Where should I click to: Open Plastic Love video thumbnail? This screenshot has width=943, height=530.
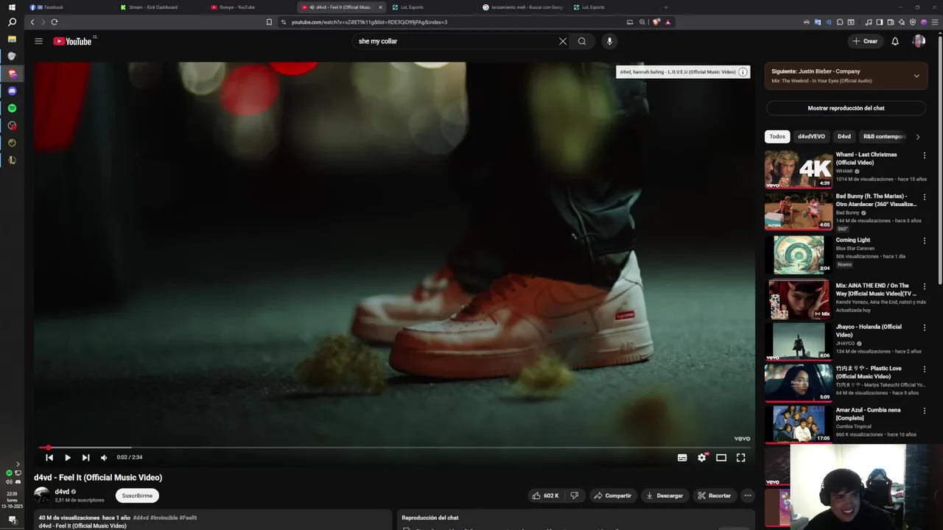799,383
